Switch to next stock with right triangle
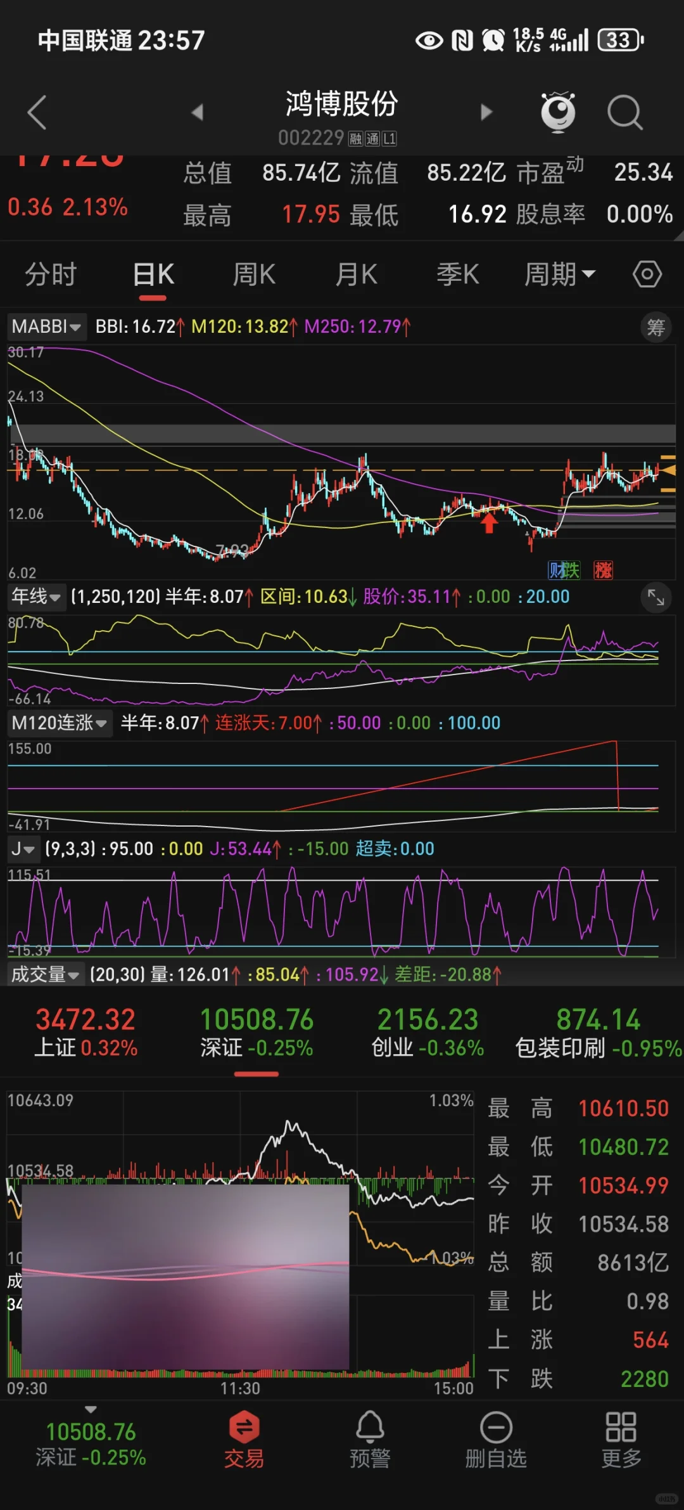This screenshot has height=1510, width=684. pos(486,112)
